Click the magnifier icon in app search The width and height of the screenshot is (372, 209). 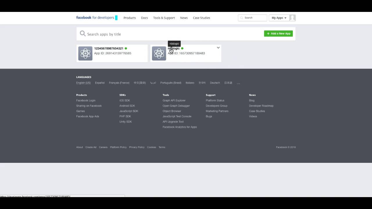pyautogui.click(x=83, y=34)
